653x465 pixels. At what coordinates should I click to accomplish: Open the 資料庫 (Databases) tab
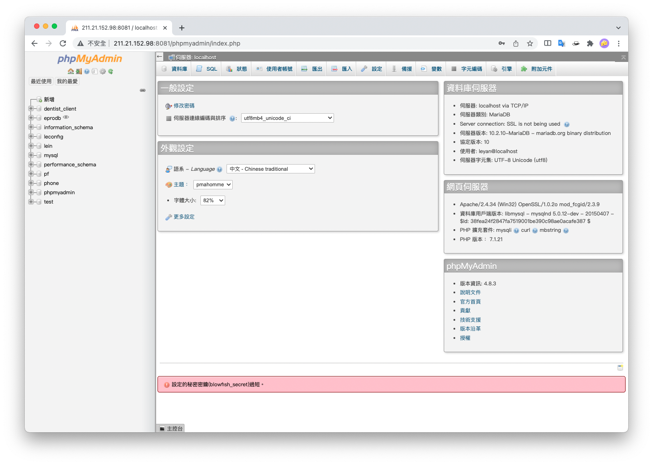175,69
